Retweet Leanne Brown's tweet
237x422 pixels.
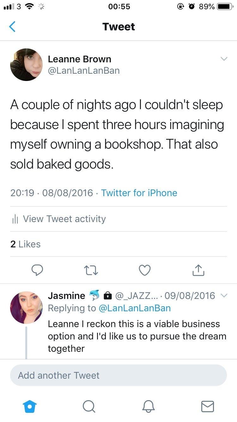(91, 270)
